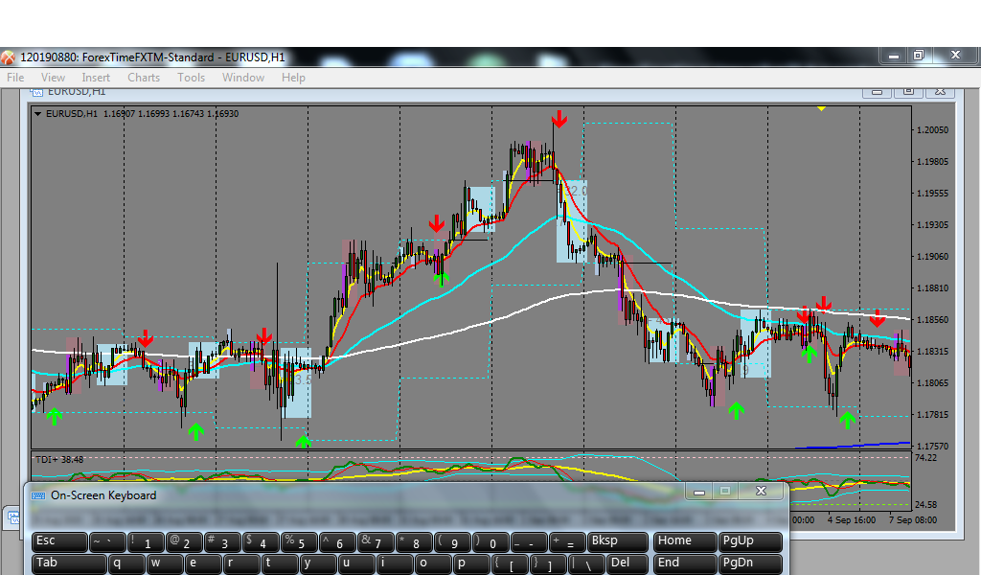This screenshot has height=575, width=981.
Task: Click the Esc key on the keyboard
Action: point(60,541)
